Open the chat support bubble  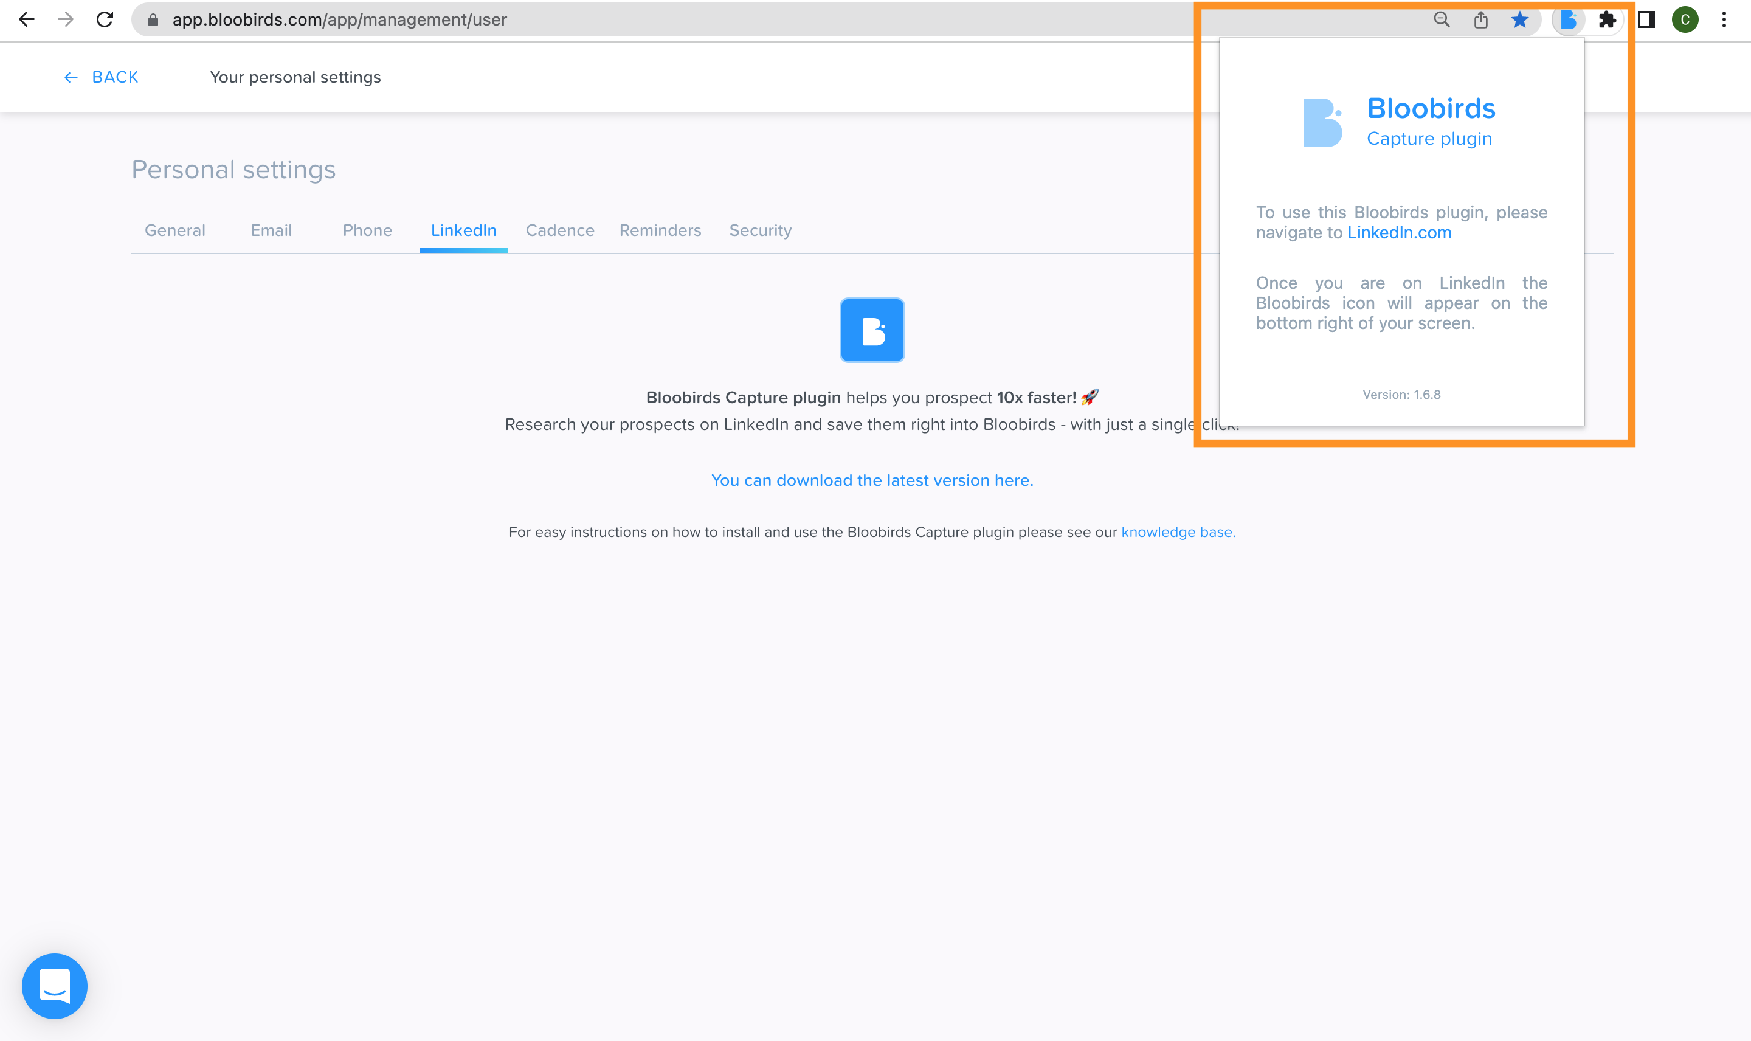click(x=55, y=986)
